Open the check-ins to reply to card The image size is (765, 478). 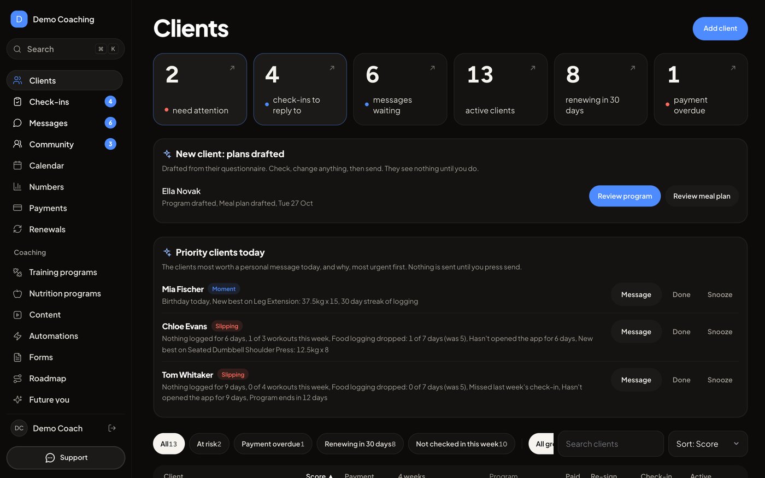pyautogui.click(x=300, y=89)
